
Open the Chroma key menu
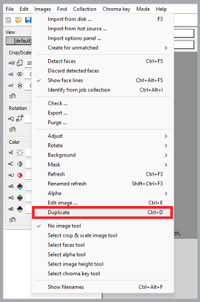[x=116, y=9]
